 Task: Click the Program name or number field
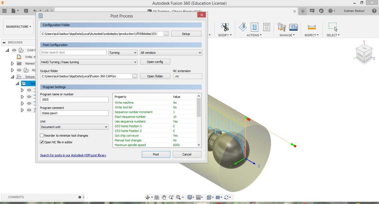(74, 100)
